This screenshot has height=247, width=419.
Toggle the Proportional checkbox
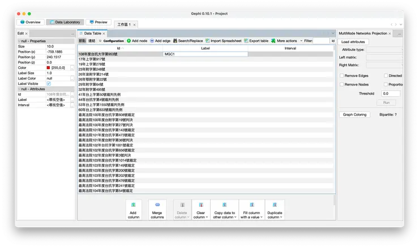point(386,84)
